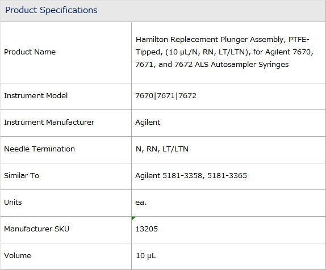Click the N, RN, LT/LTN value

(x=162, y=149)
